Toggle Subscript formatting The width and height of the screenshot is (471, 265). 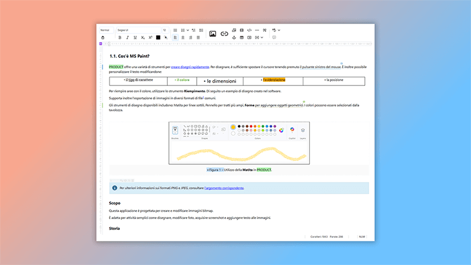coord(142,38)
